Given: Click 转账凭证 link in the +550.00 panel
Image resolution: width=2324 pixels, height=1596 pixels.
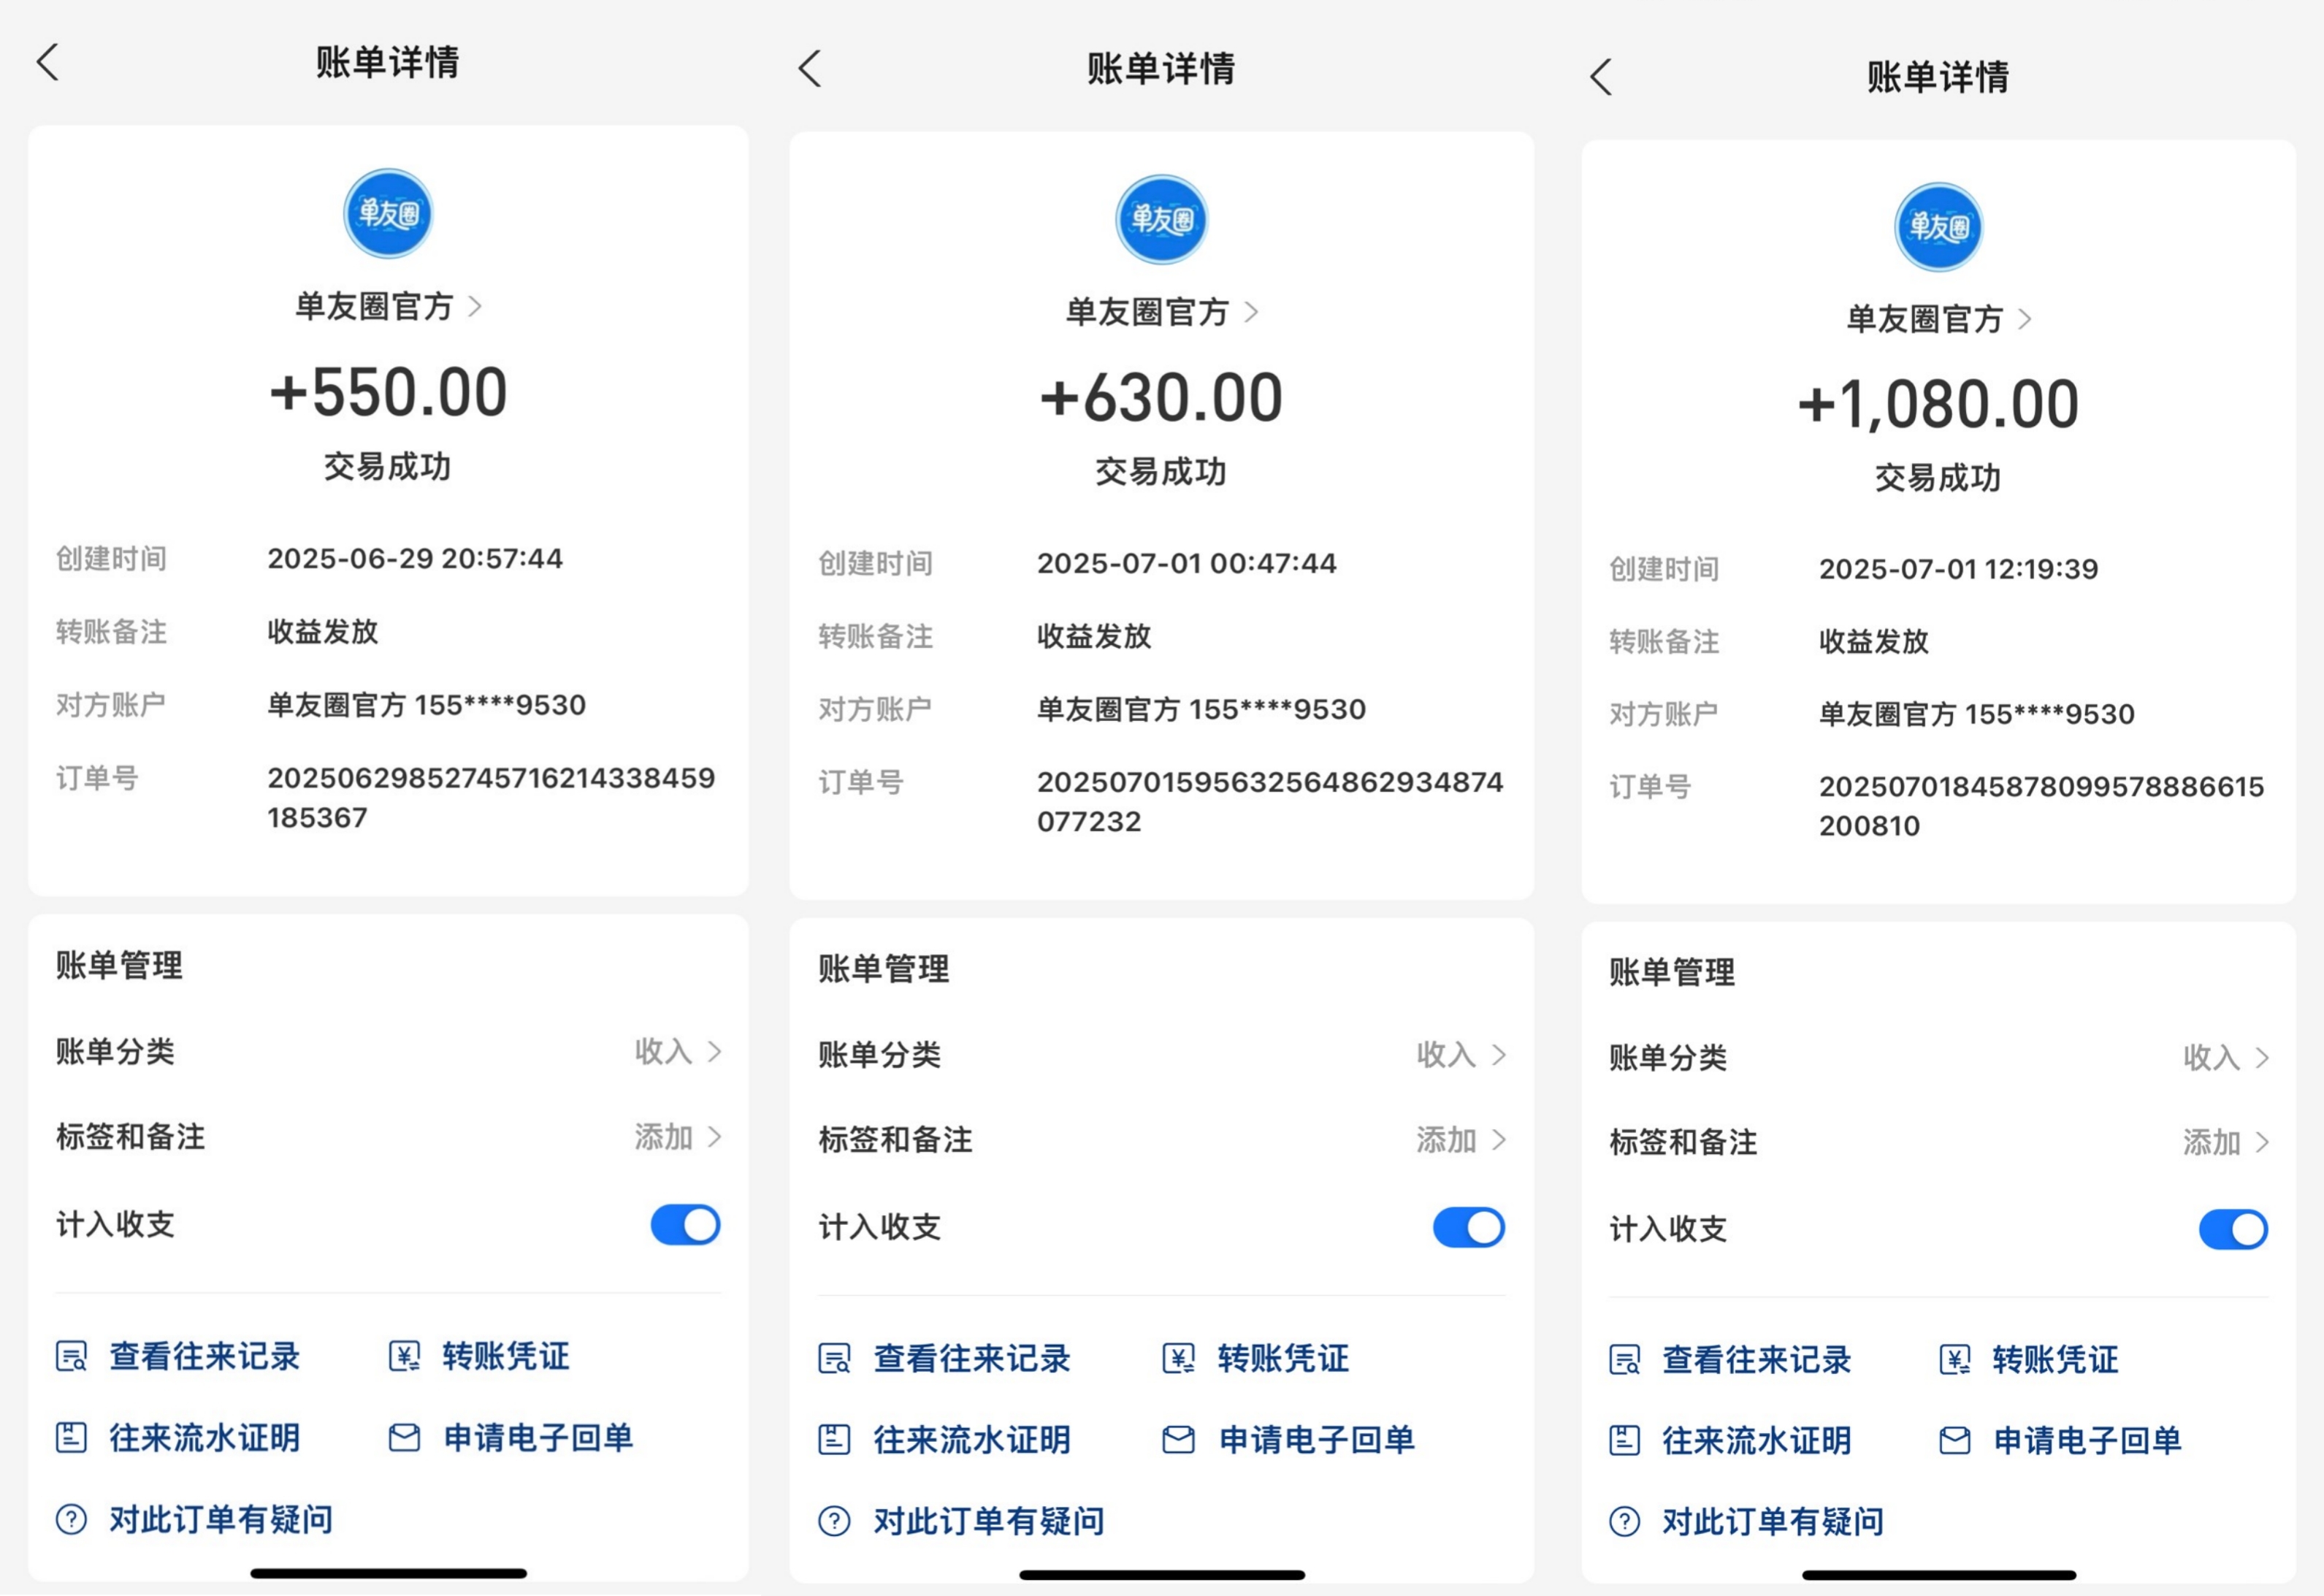Looking at the screenshot, I should click(506, 1357).
